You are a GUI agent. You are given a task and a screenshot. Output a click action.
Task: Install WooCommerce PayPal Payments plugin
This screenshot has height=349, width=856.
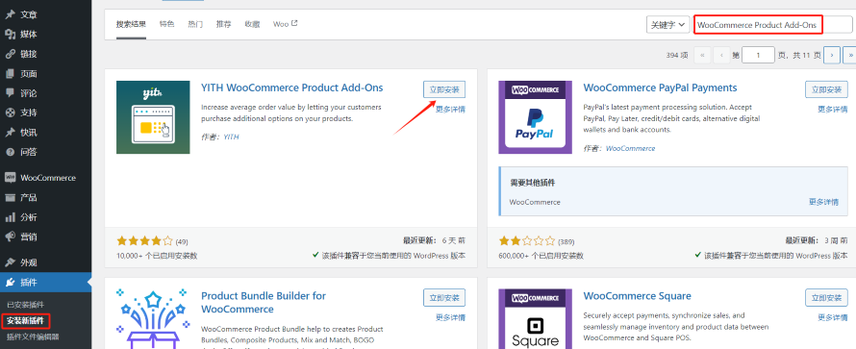click(x=826, y=89)
